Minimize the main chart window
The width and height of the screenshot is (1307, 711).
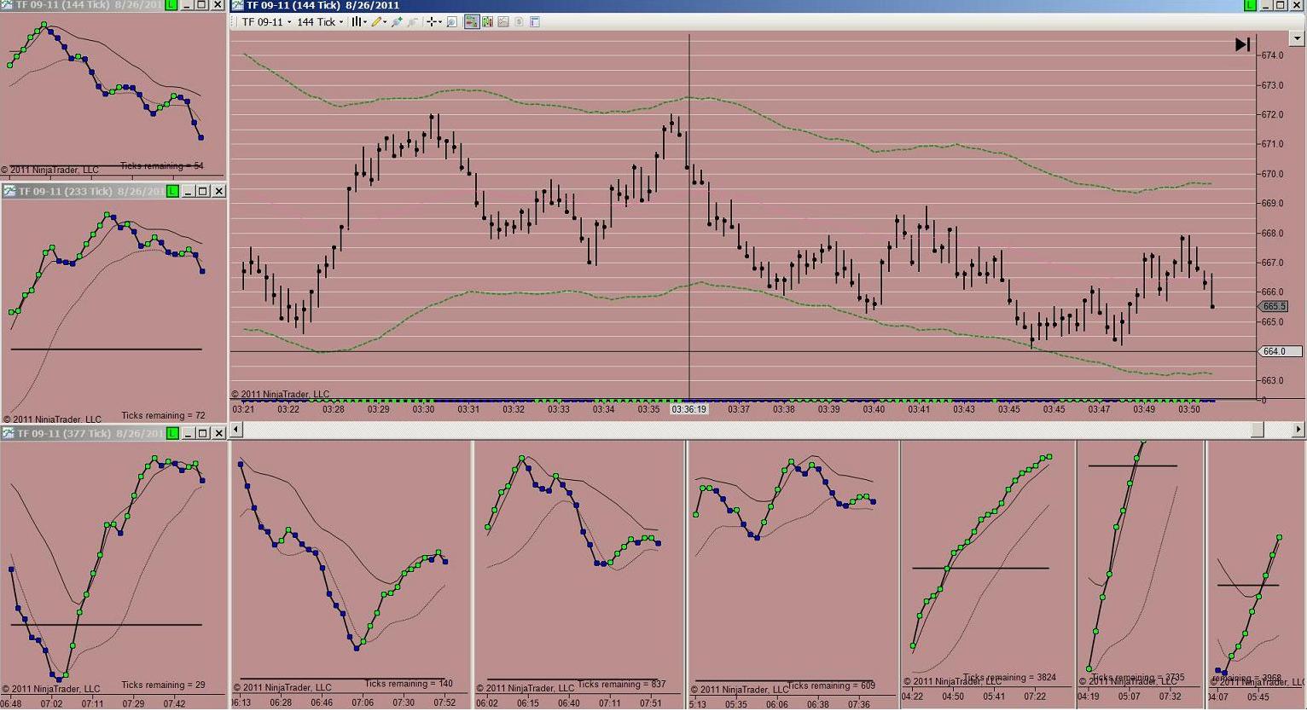point(1265,5)
